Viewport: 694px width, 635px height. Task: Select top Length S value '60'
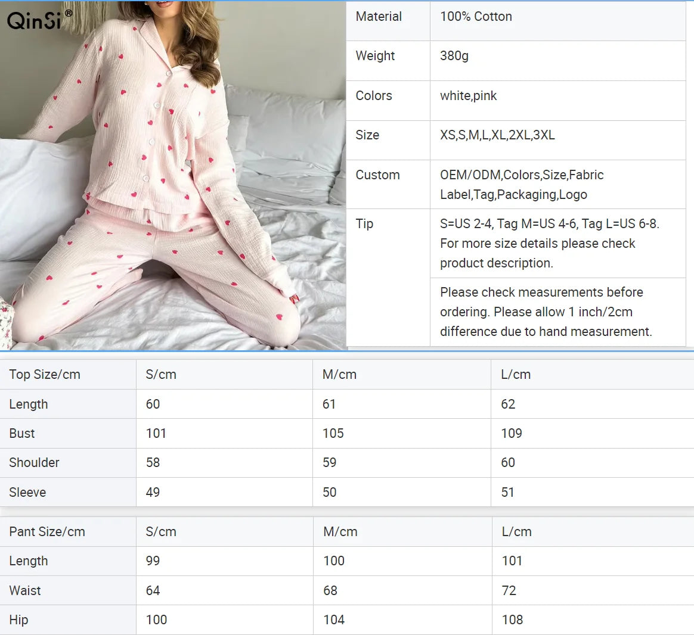pos(153,404)
